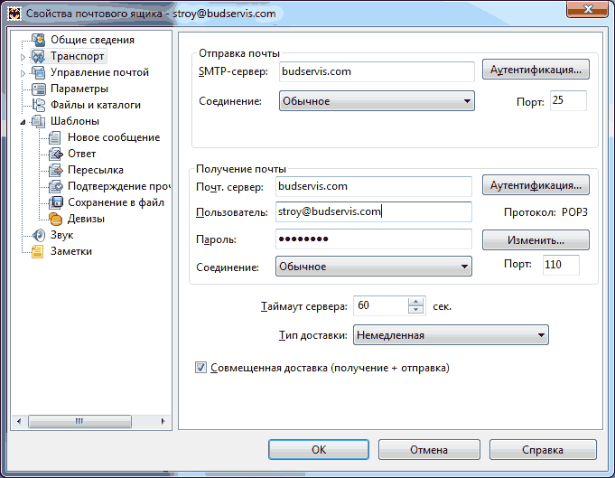Viewport: 615px width, 478px height.
Task: Click the Шаблоны icon
Action: click(x=39, y=121)
